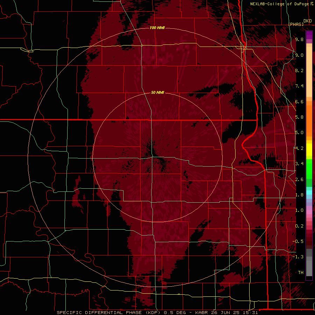
Task: Click the -1.3 legend value
Action: (x=298, y=257)
